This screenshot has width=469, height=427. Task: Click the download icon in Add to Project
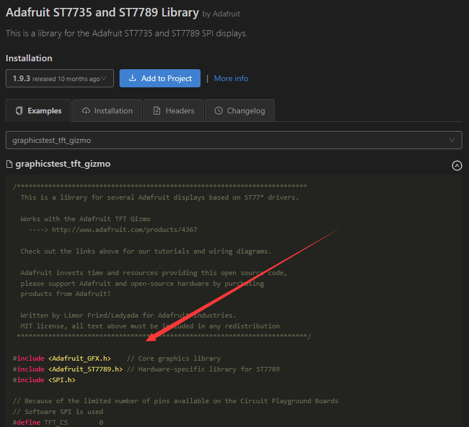click(x=132, y=78)
